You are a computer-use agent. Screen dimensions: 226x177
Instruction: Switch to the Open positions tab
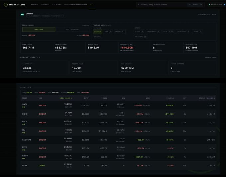click(x=108, y=32)
